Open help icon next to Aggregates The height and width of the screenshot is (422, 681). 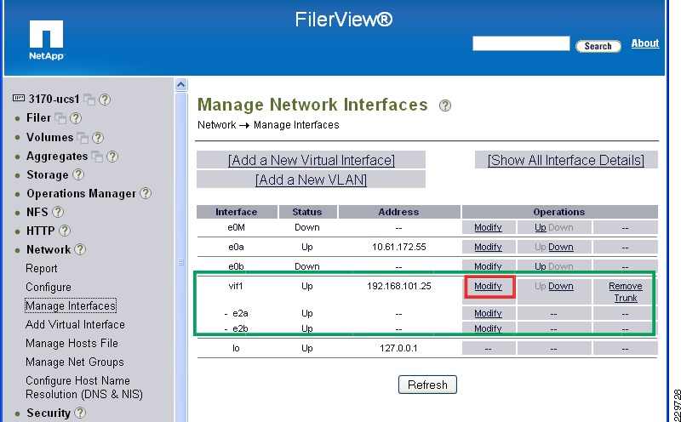(112, 157)
